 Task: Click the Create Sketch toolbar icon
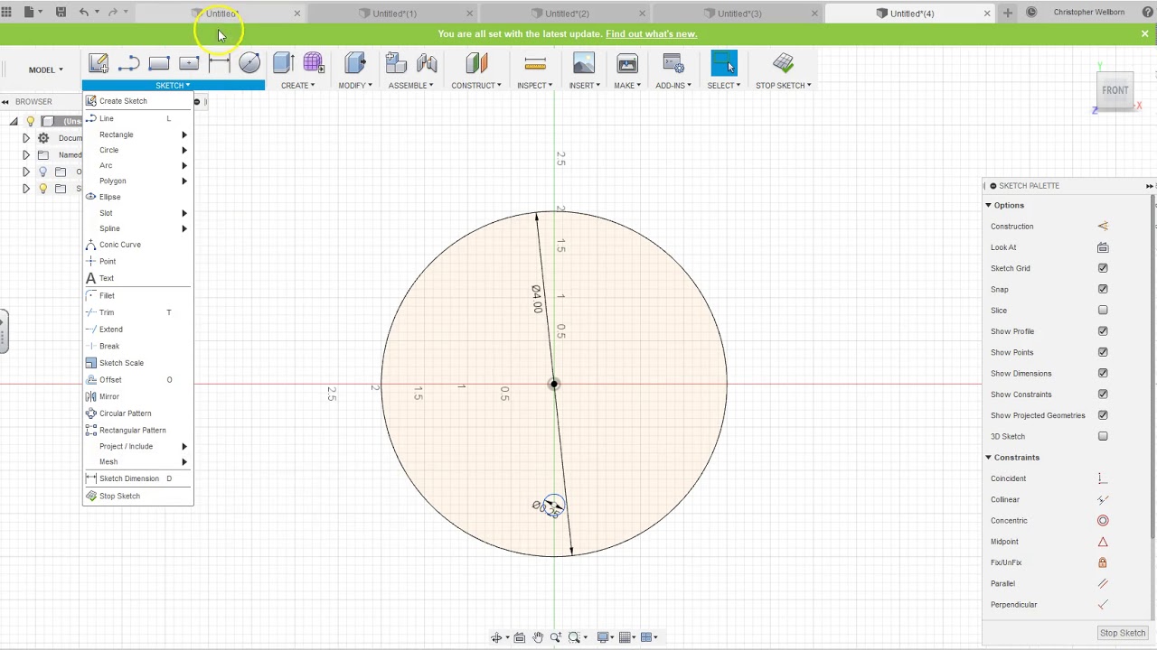(x=99, y=63)
